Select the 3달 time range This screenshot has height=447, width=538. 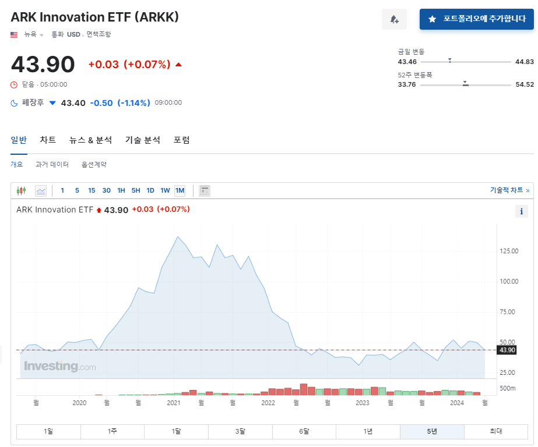pyautogui.click(x=240, y=432)
